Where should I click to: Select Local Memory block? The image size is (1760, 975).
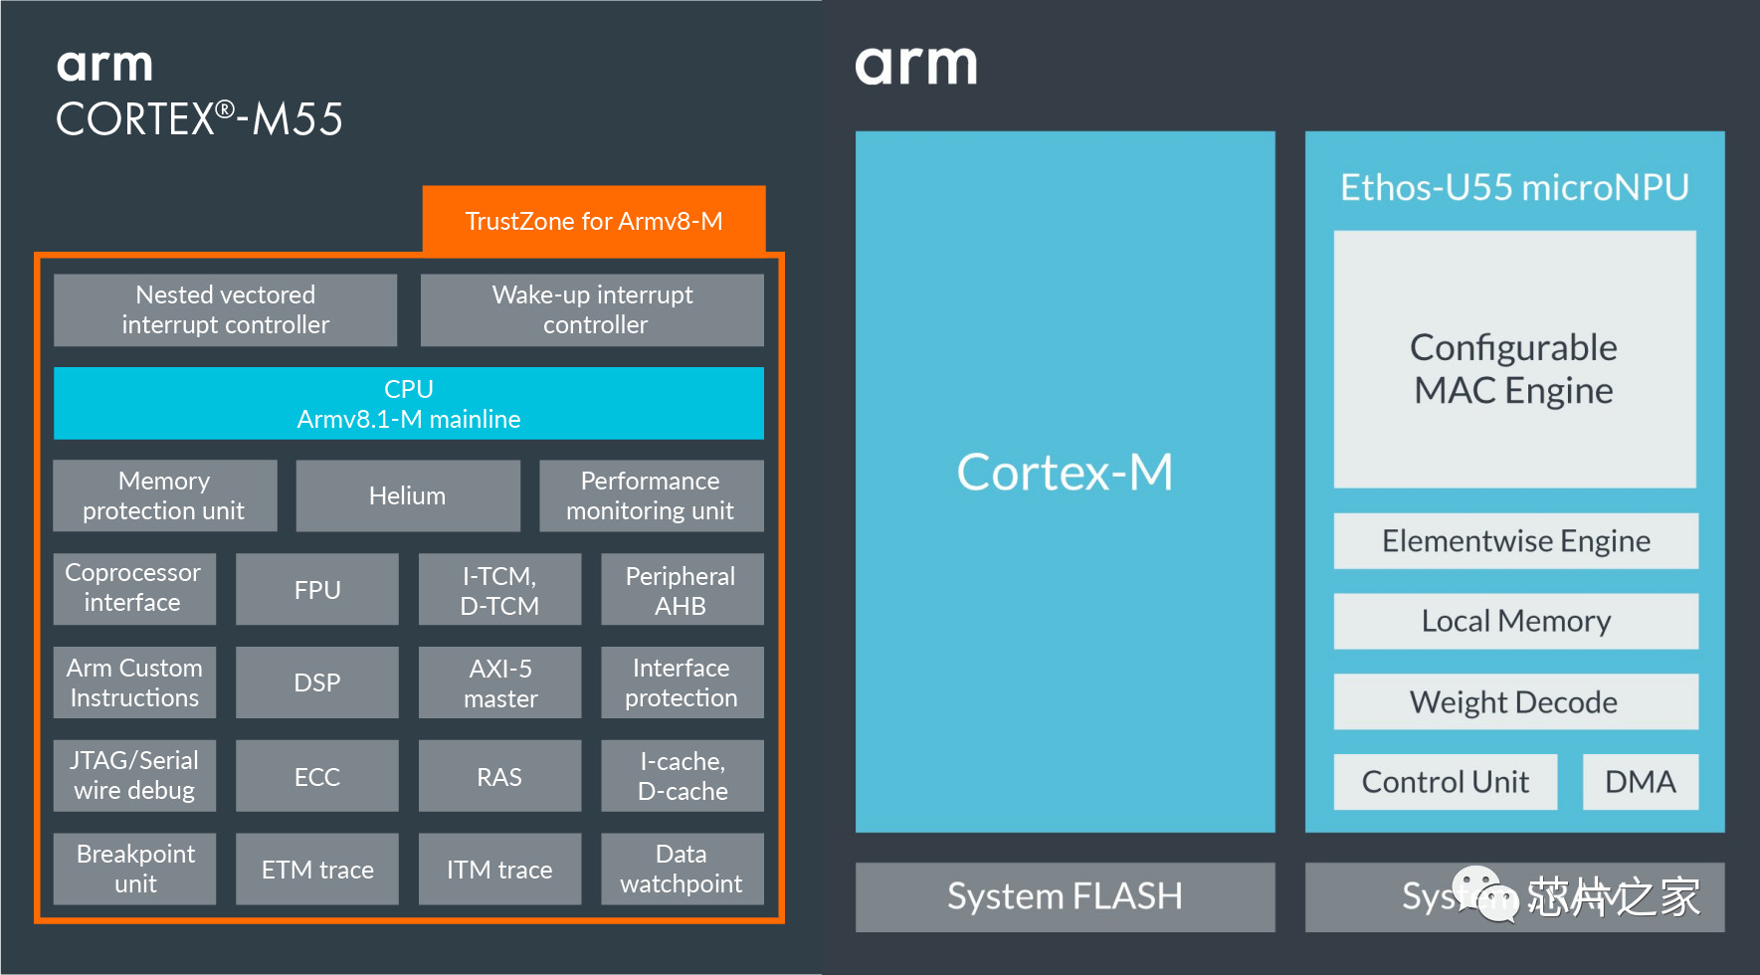(1516, 621)
